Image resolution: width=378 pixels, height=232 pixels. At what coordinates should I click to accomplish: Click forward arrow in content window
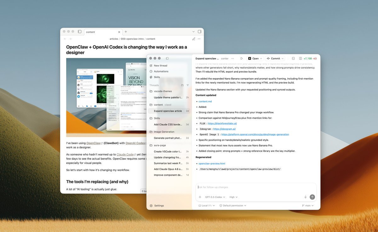point(70,39)
